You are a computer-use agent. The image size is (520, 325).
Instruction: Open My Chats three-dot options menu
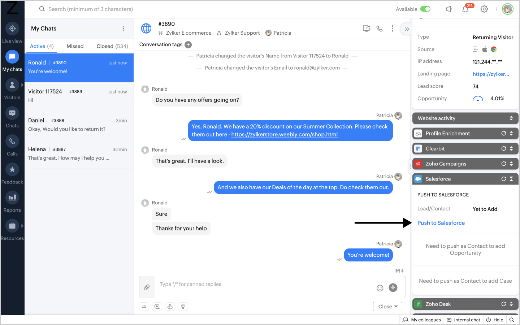(123, 29)
